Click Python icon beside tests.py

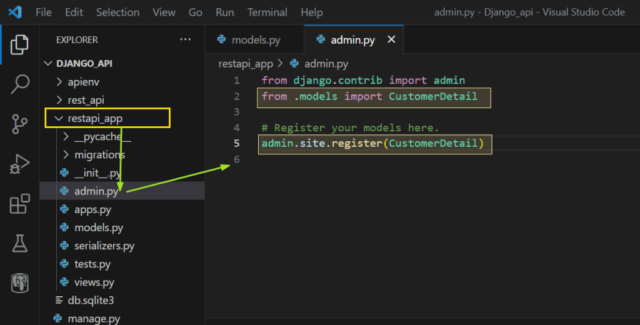(64, 264)
